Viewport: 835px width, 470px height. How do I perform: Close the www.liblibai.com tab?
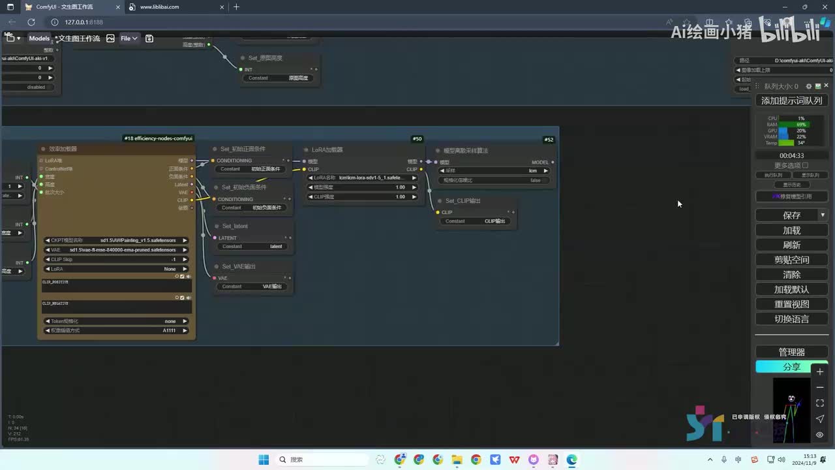(x=223, y=7)
